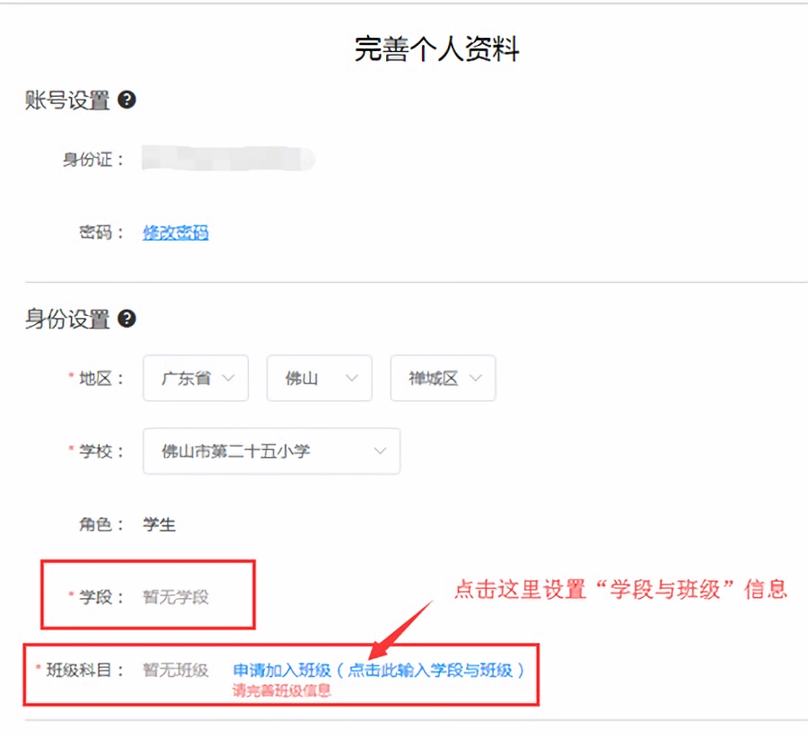Viewport: 808px width, 738px height.
Task: Open the 广东省 province dropdown
Action: pos(195,378)
